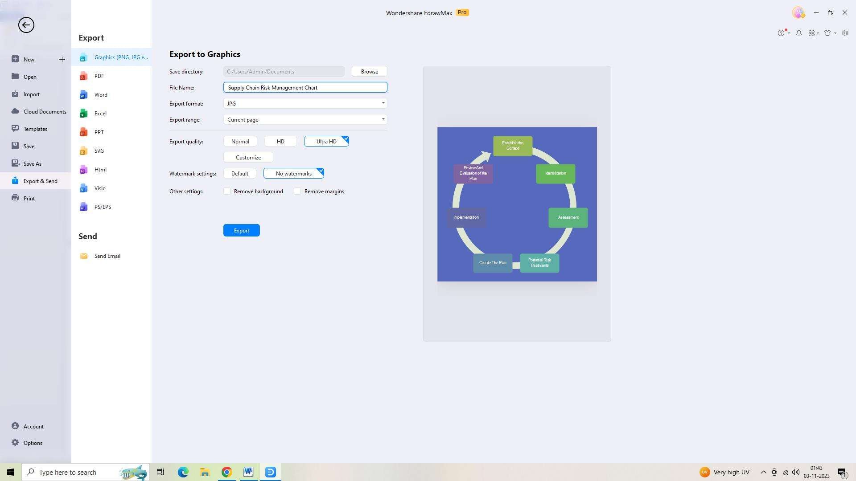Expand the Export format dropdown
This screenshot has height=481, width=856.
tap(383, 104)
